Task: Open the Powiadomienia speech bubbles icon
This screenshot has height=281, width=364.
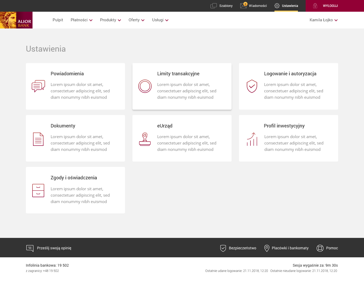Action: [38, 86]
